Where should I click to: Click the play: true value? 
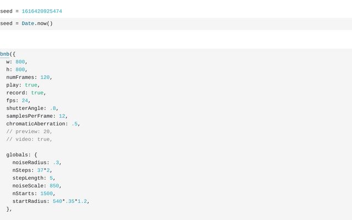pyautogui.click(x=31, y=85)
